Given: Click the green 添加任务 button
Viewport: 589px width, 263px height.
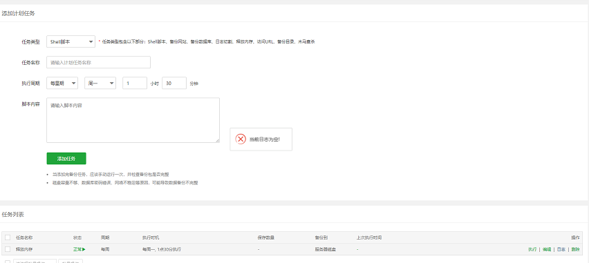Looking at the screenshot, I should click(x=66, y=158).
